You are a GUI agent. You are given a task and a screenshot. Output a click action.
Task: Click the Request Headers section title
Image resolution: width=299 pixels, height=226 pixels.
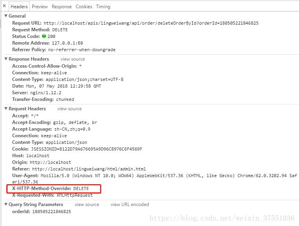(27, 109)
